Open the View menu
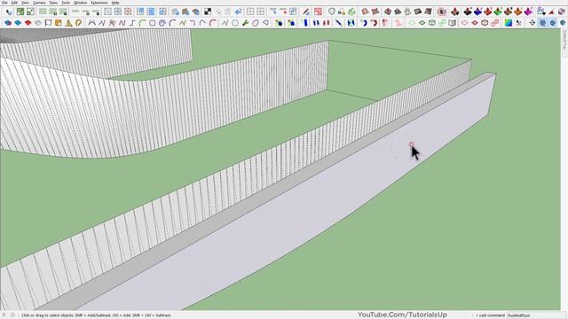This screenshot has height=319, width=568. 25,3
